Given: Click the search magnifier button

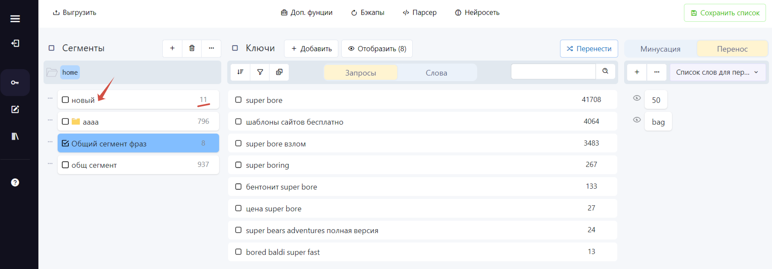Looking at the screenshot, I should pyautogui.click(x=605, y=71).
